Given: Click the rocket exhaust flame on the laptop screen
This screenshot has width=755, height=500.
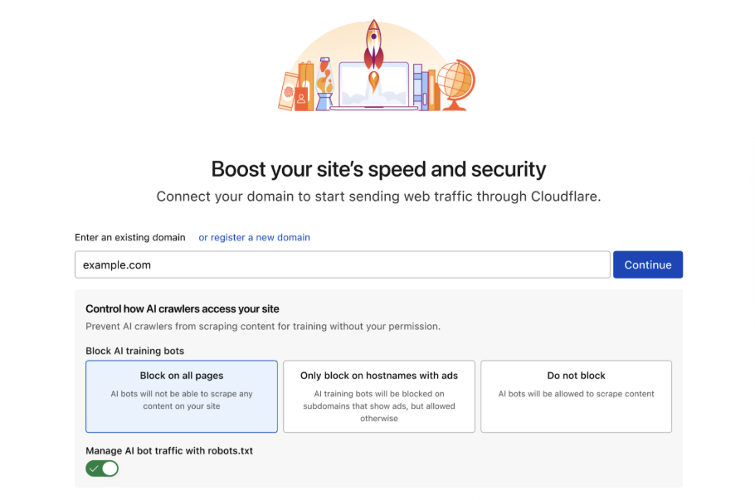Looking at the screenshot, I should click(x=374, y=79).
